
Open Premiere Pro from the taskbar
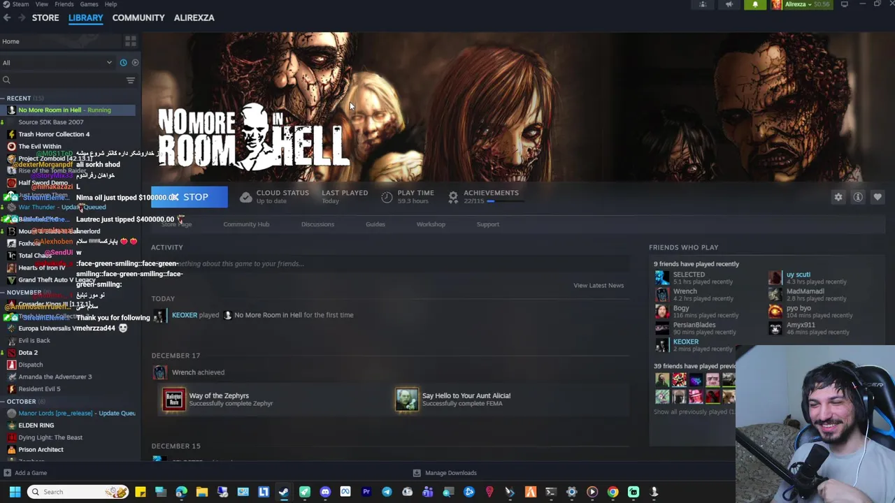point(366,492)
